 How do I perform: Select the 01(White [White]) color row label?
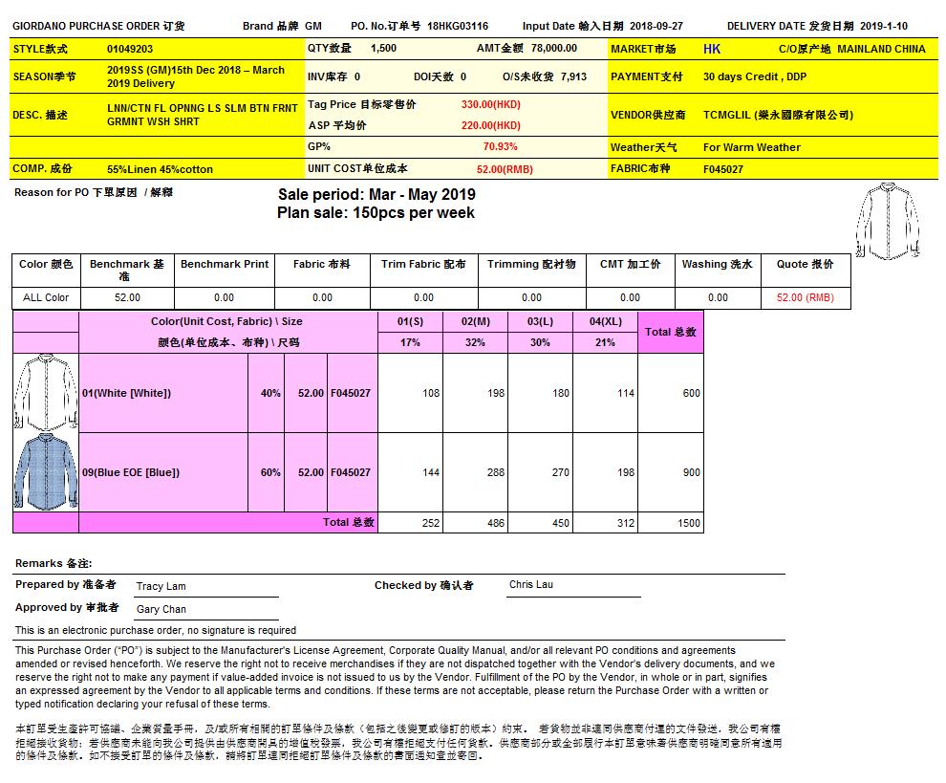(x=127, y=393)
